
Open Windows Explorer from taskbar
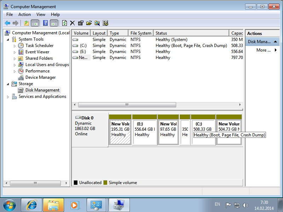point(53,205)
